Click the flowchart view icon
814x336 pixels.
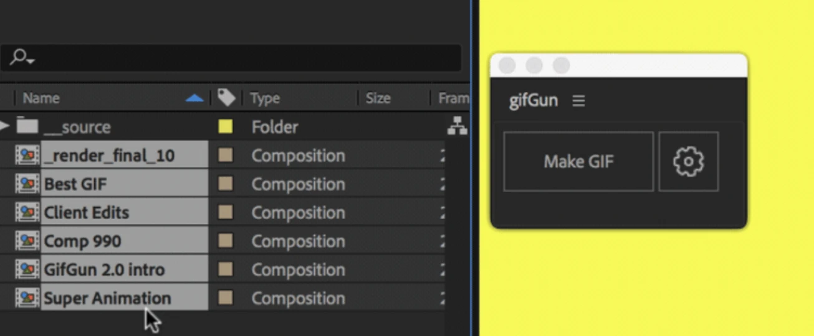tap(457, 127)
